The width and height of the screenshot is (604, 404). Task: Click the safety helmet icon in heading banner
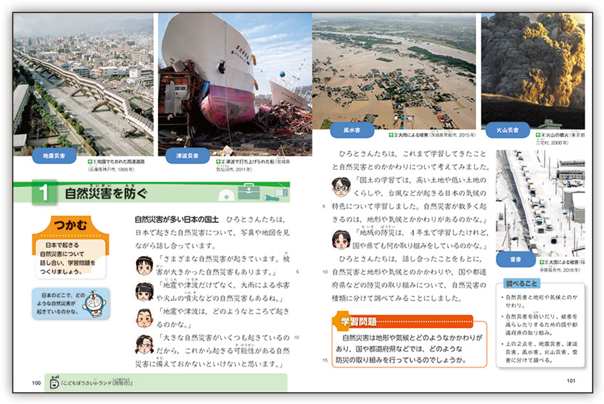pos(226,195)
